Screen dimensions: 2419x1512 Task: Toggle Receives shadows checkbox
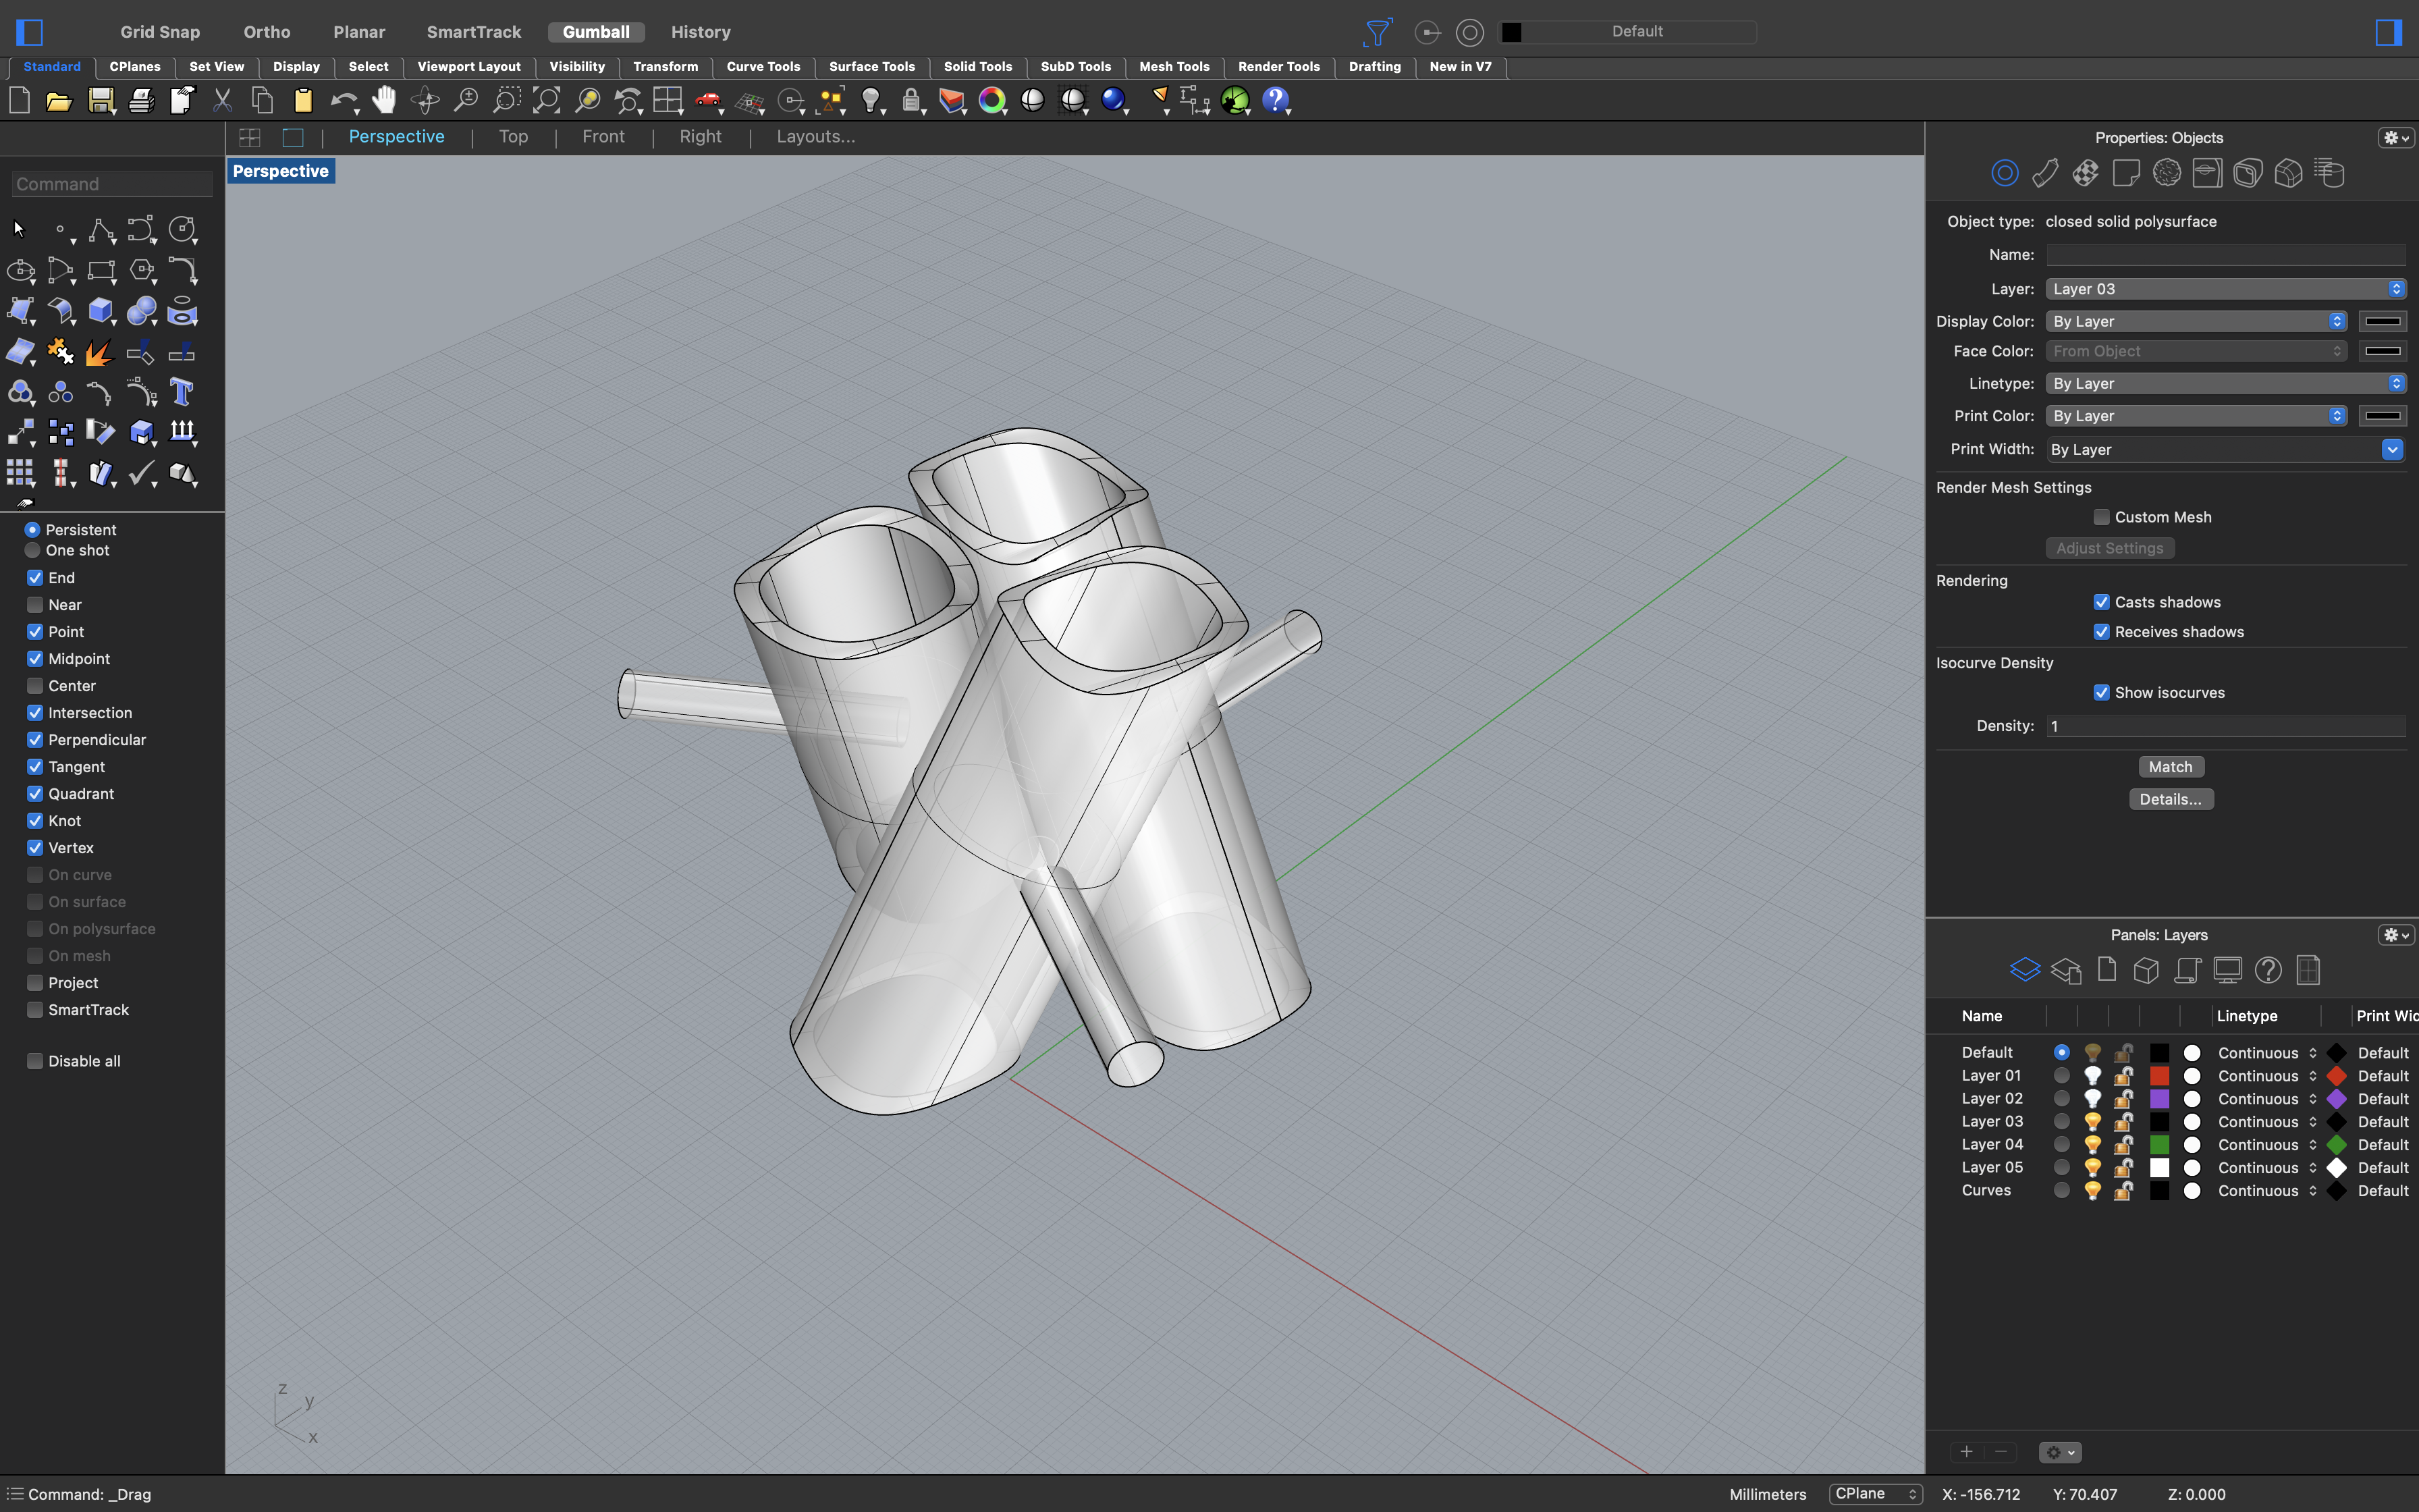[x=2100, y=630]
